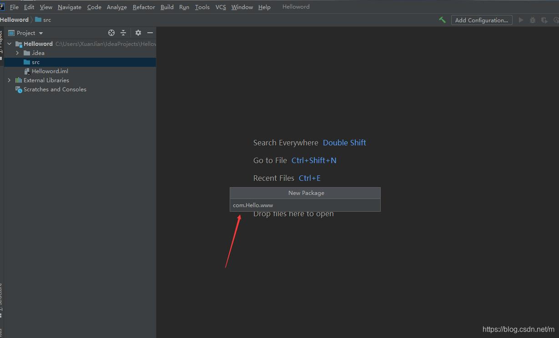Open the Code menu
The width and height of the screenshot is (559, 338).
94,7
